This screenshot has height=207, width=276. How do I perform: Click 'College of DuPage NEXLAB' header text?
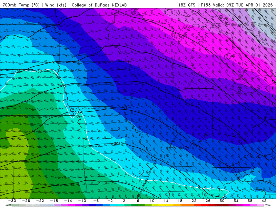[99, 5]
